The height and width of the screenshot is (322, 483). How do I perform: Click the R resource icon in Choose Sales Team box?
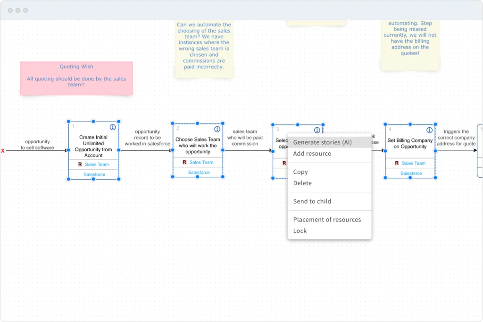tap(184, 162)
